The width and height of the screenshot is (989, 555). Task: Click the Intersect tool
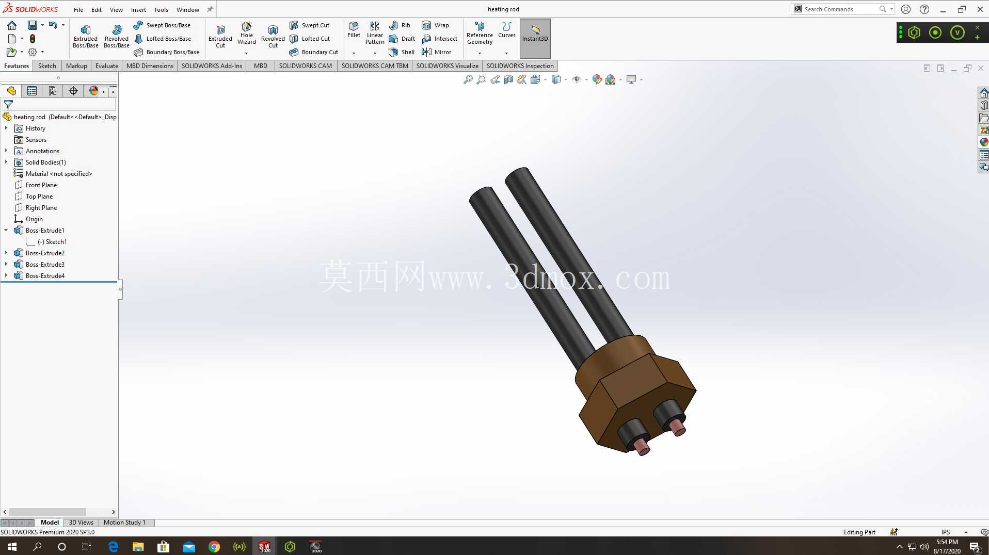point(439,39)
